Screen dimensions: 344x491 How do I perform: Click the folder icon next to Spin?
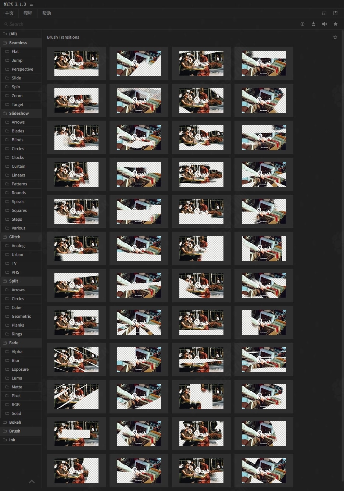[x=7, y=87]
